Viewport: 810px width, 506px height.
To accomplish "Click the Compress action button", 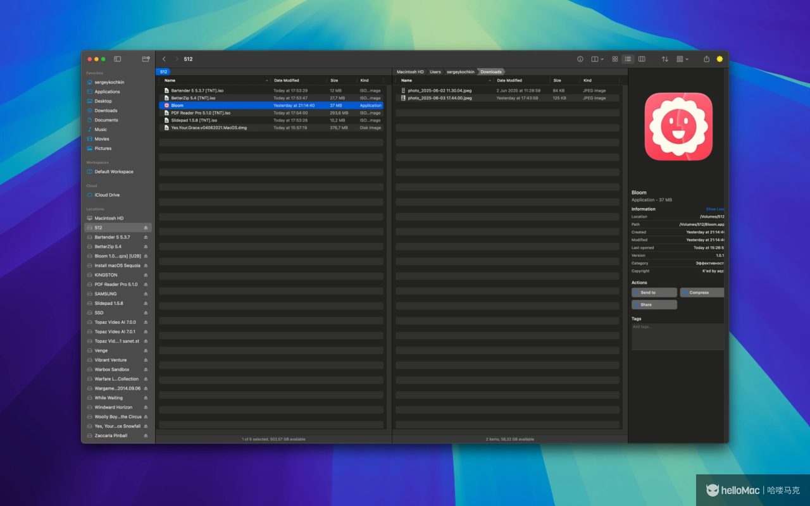I will coord(702,293).
